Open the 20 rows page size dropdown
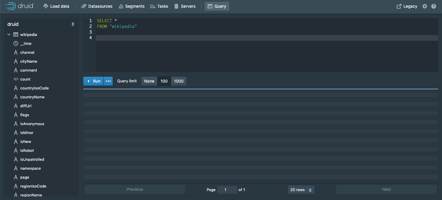The width and height of the screenshot is (442, 200). 301,190
